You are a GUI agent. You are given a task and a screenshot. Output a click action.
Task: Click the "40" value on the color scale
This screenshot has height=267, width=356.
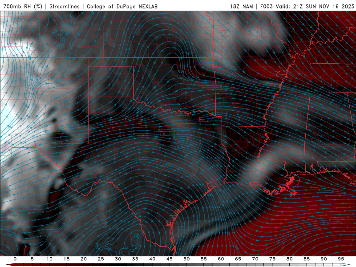[x=152, y=259]
